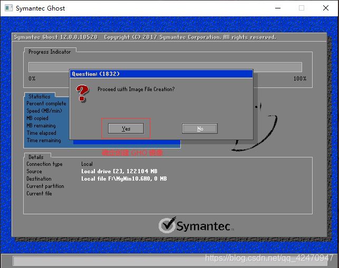Click the Progress Indicator bar
Viewport: 339px width, 268px height.
click(165, 67)
